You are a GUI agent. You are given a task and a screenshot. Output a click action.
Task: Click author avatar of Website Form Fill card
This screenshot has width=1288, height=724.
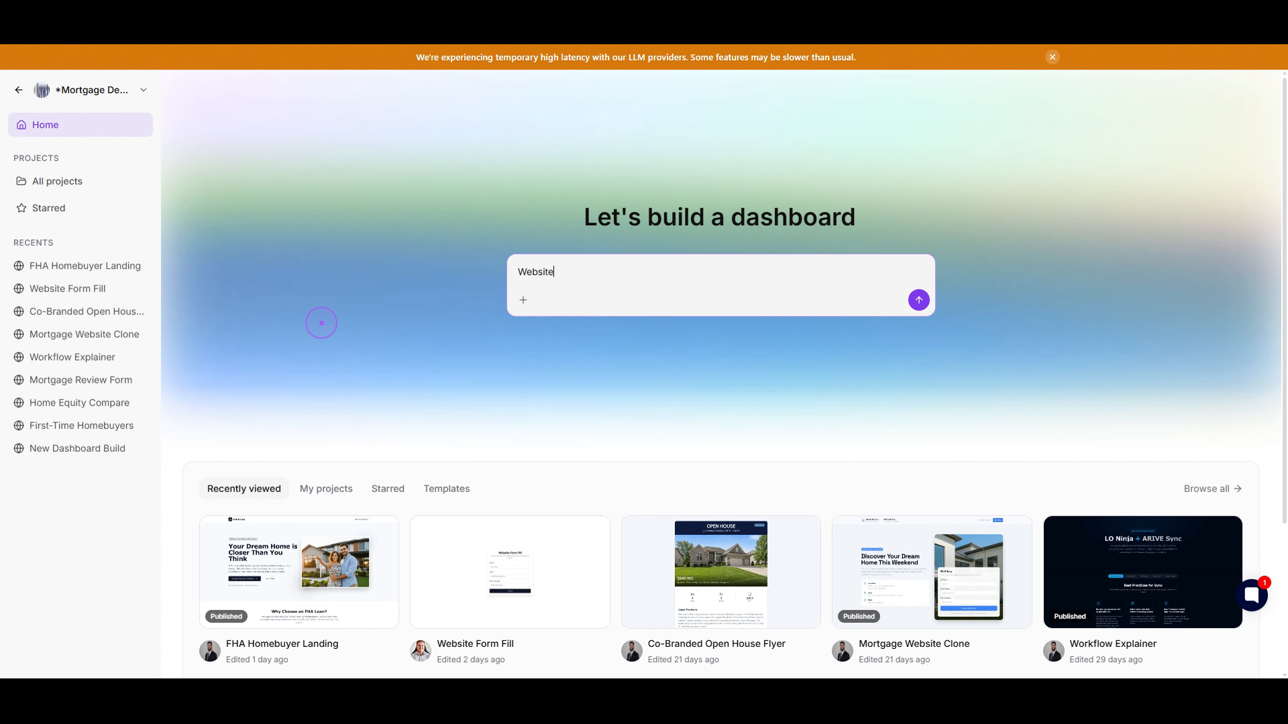[x=421, y=651]
